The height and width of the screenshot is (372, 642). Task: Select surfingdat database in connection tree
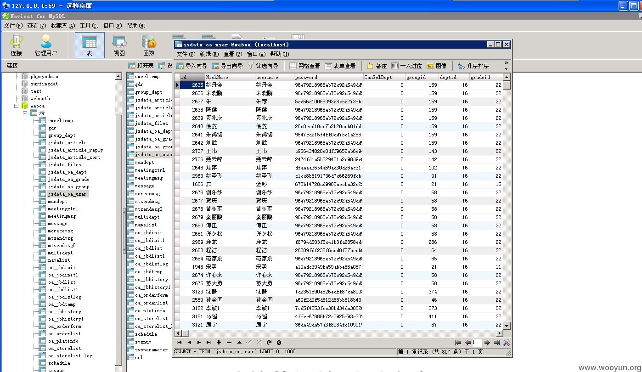(x=45, y=84)
